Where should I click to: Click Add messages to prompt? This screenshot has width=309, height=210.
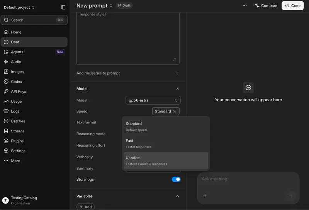98,73
